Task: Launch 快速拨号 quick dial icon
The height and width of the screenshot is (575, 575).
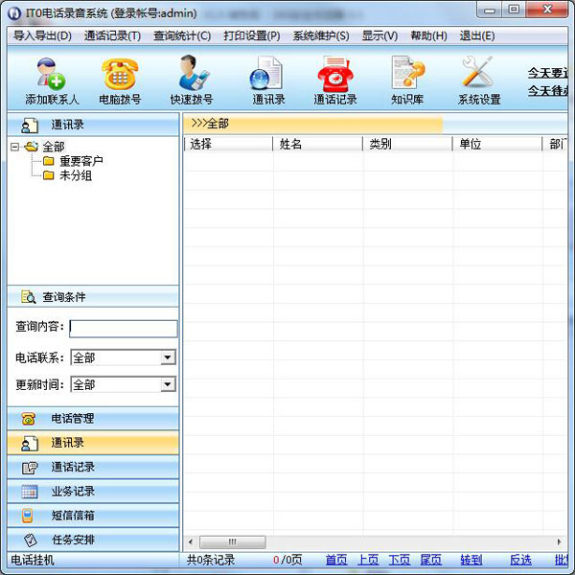Action: point(193,73)
